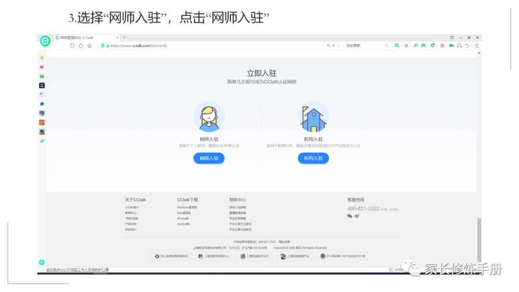Click the green lightning speed-mode icon
The height and width of the screenshot is (292, 519).
[x=334, y=46]
